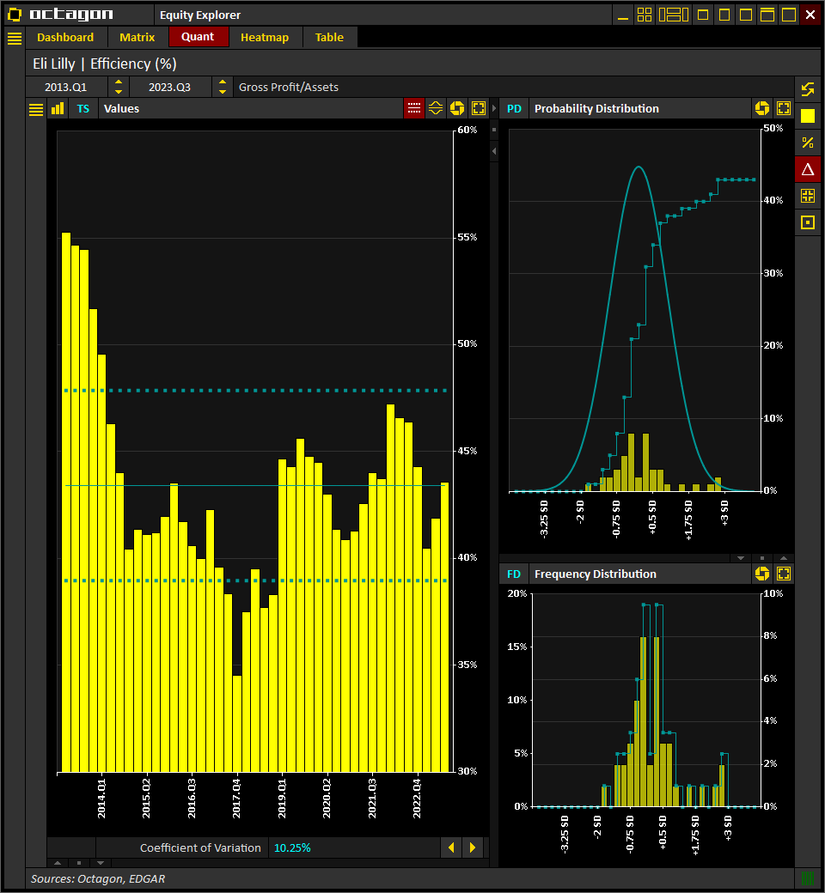Click the Equity Explorer window title
825x893 pixels.
coord(200,15)
